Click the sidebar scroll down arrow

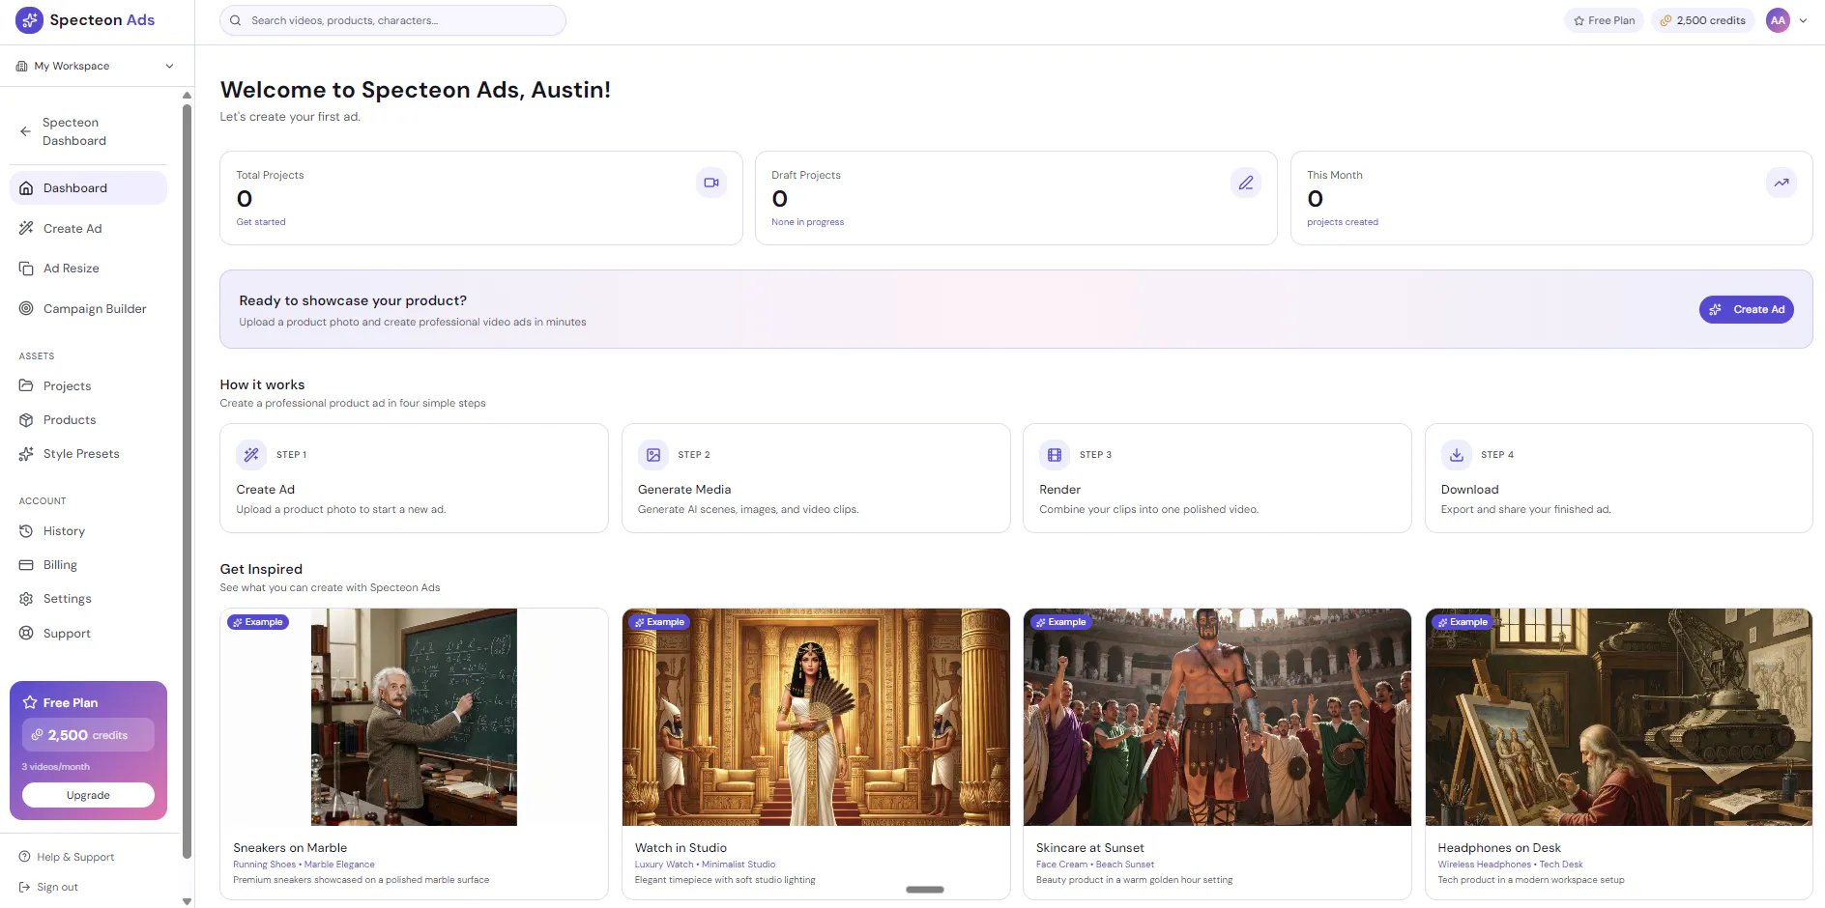coord(187,901)
